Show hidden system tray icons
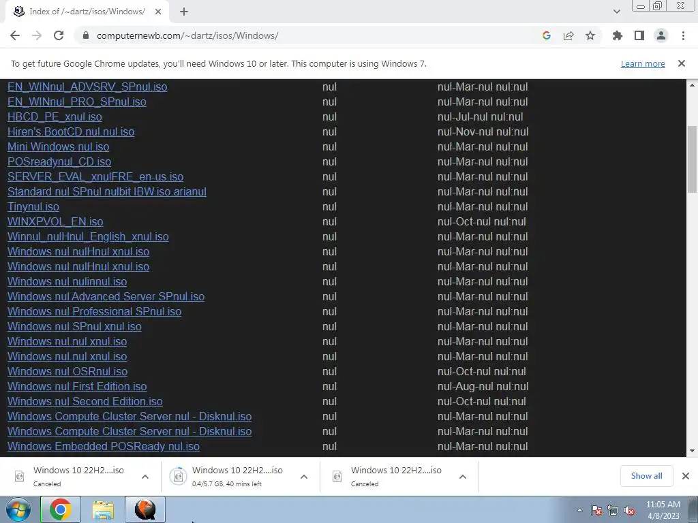 pos(579,511)
